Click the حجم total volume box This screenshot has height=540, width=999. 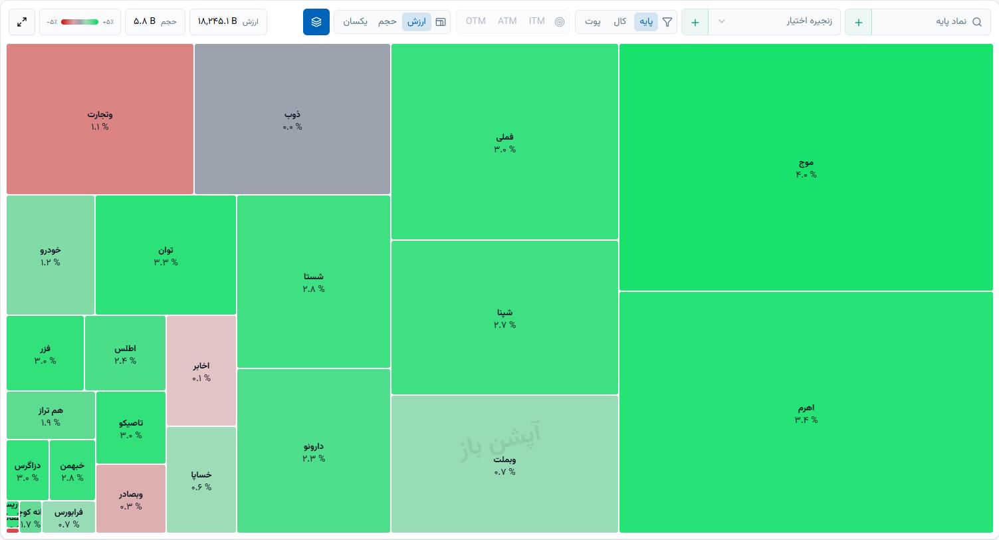point(156,22)
